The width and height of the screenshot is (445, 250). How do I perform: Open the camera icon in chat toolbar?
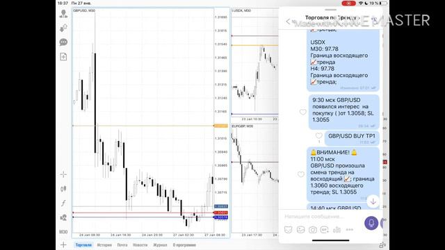(313, 230)
